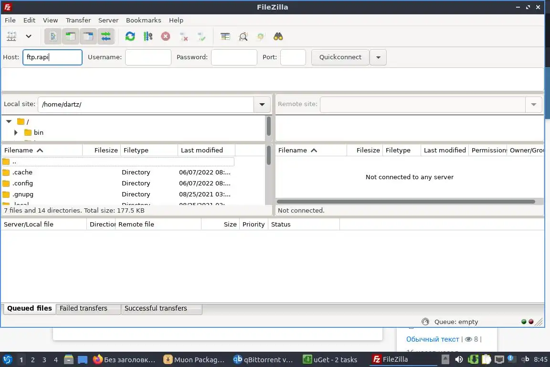The image size is (550, 367).
Task: Open the directory listing filters dialog
Action: click(x=225, y=36)
